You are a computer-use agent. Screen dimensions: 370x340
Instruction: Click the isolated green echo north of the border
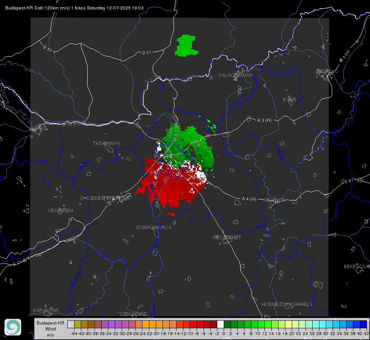coord(187,46)
